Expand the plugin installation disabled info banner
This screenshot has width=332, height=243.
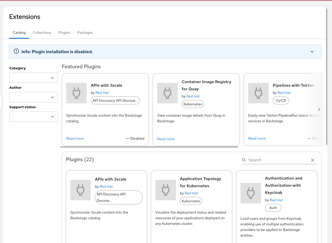(x=312, y=52)
